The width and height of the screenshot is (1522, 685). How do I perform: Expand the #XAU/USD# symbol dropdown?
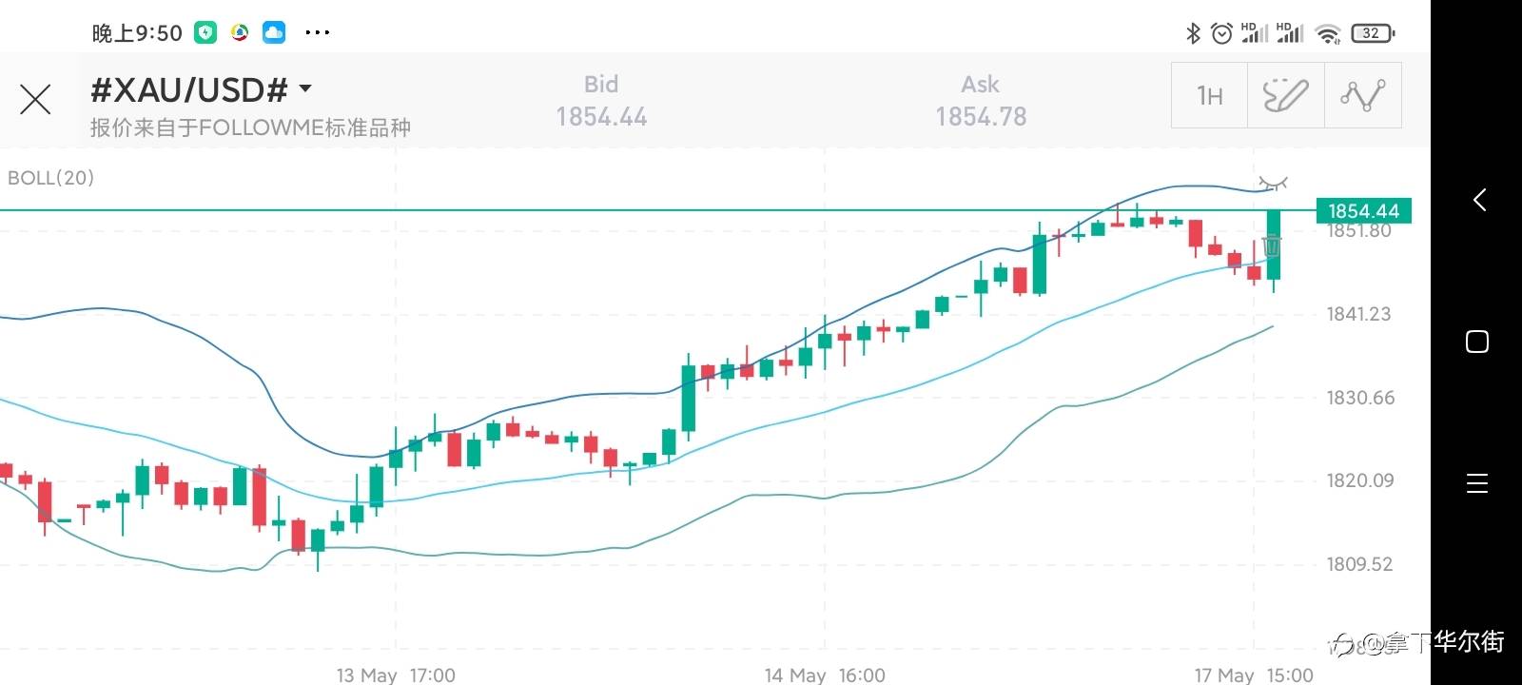[x=305, y=89]
